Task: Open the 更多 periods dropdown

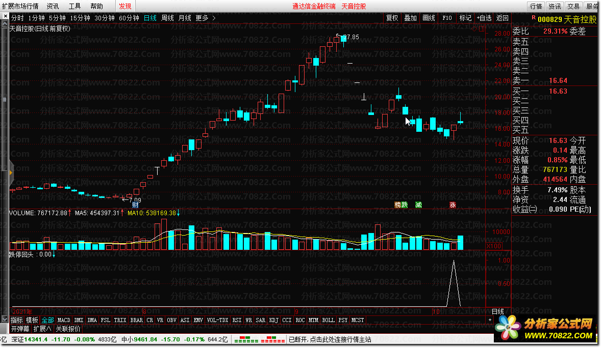Action: tap(202, 18)
